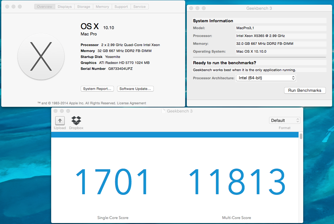The height and width of the screenshot is (224, 334).
Task: Click the System Report button
Action: pyautogui.click(x=97, y=89)
